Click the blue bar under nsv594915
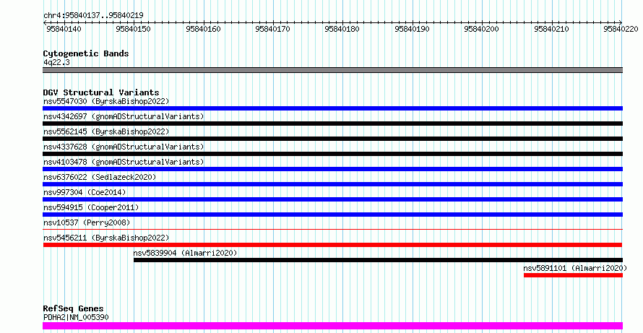Screen dimensions: 643x333 [332, 215]
